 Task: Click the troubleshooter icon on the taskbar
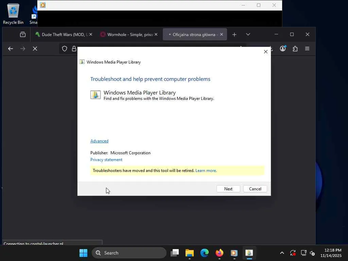249,253
